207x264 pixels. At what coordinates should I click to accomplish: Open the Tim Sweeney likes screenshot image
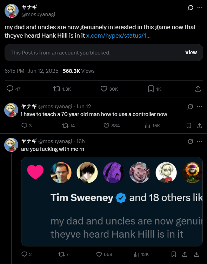(x=112, y=201)
